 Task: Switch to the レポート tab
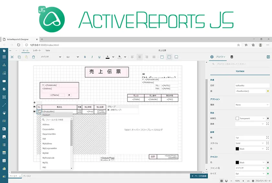(x=37, y=51)
